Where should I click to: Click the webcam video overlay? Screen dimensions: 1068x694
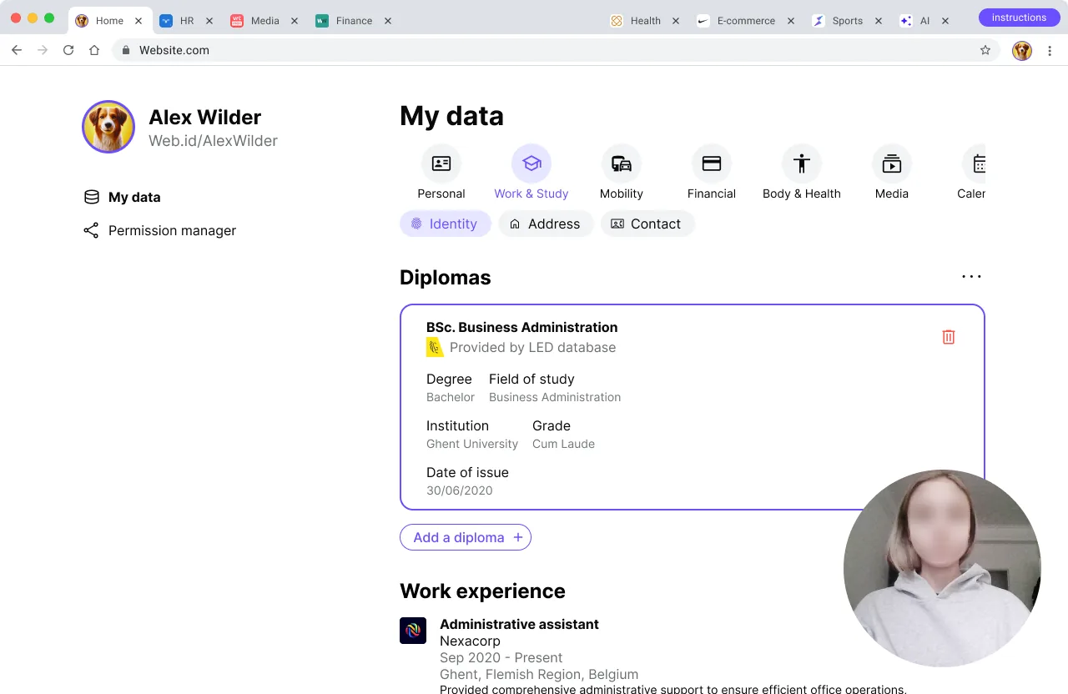click(x=942, y=568)
